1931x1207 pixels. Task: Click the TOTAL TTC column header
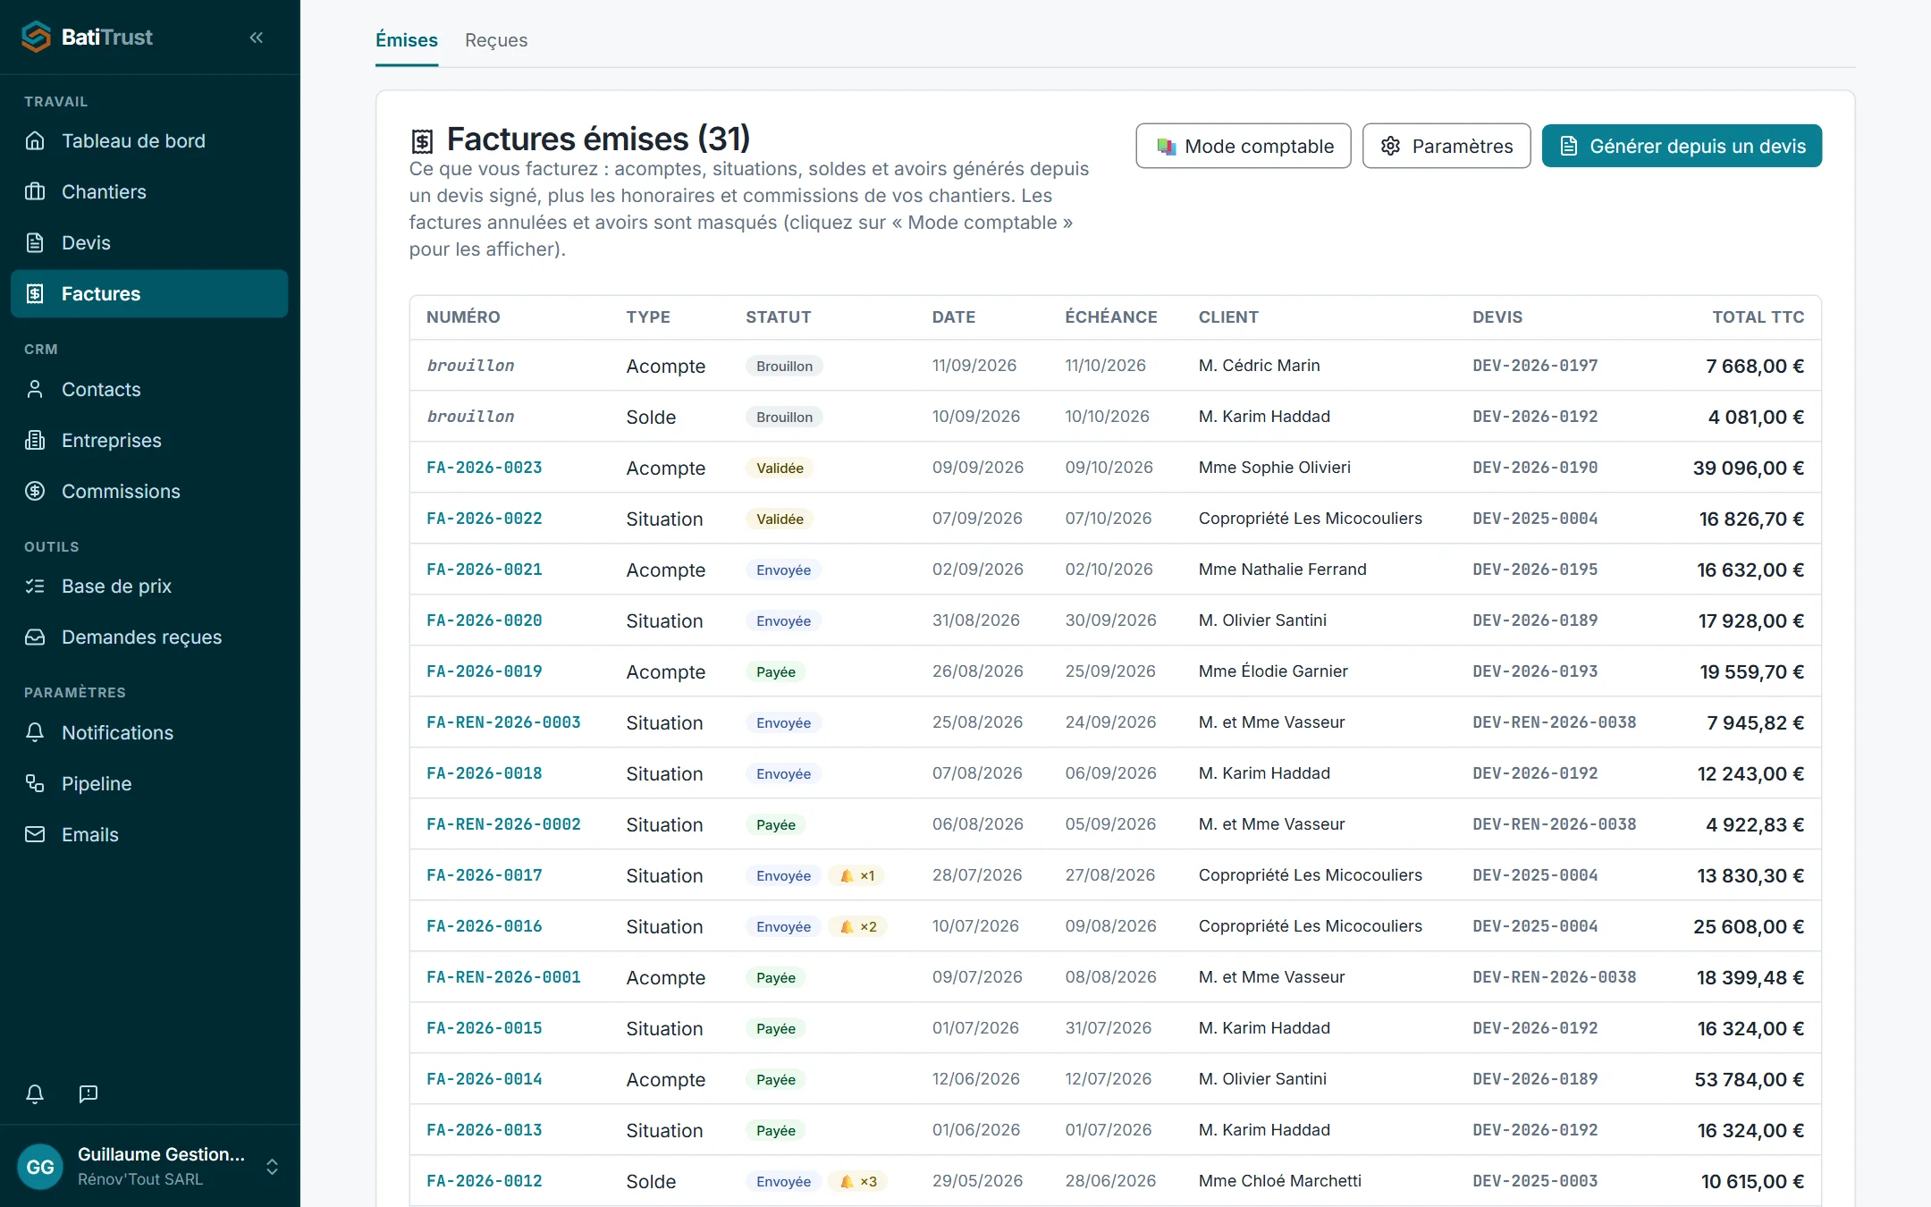(1758, 317)
